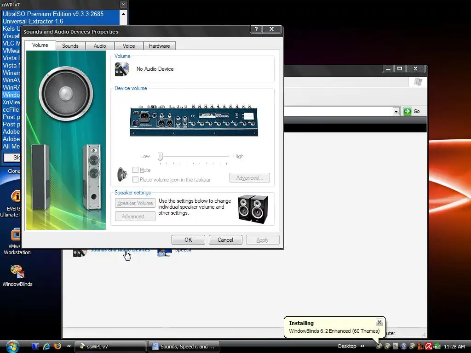Screen dimensions: 471x353
Task: Switch to the Audio tab
Action: click(100, 46)
